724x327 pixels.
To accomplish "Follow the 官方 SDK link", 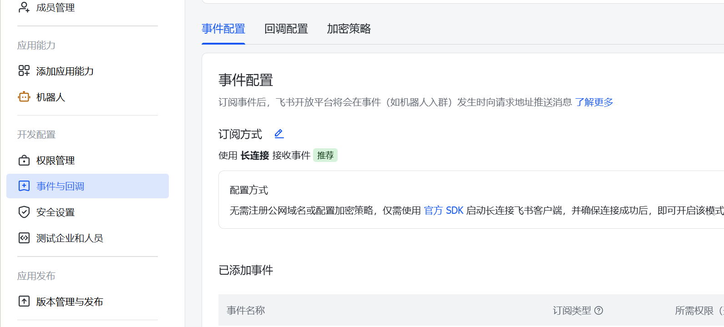I will click(x=443, y=211).
